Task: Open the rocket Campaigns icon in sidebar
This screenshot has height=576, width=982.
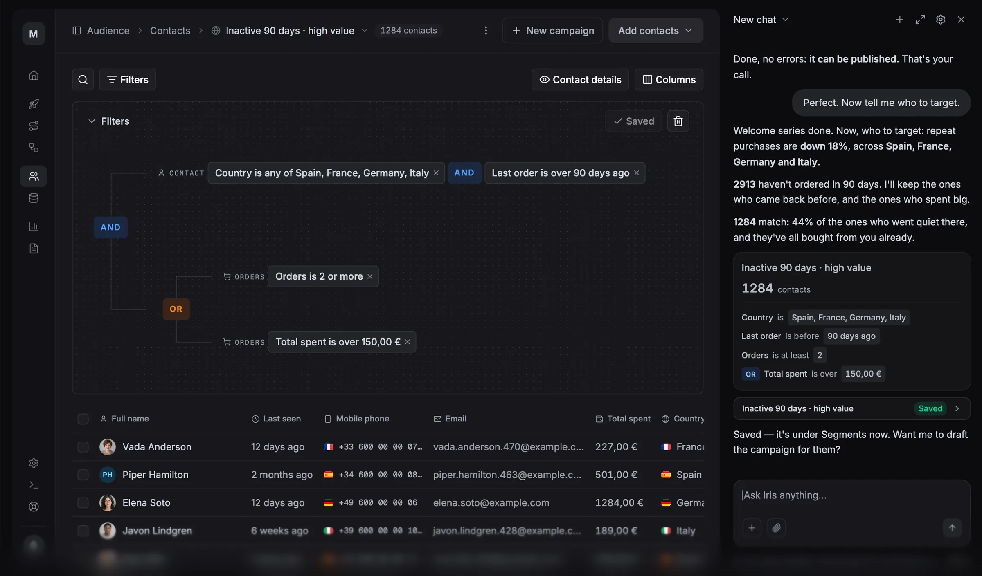Action: click(x=34, y=104)
